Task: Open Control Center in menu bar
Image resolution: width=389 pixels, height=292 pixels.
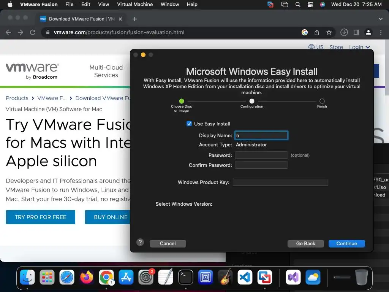Action: (310, 5)
